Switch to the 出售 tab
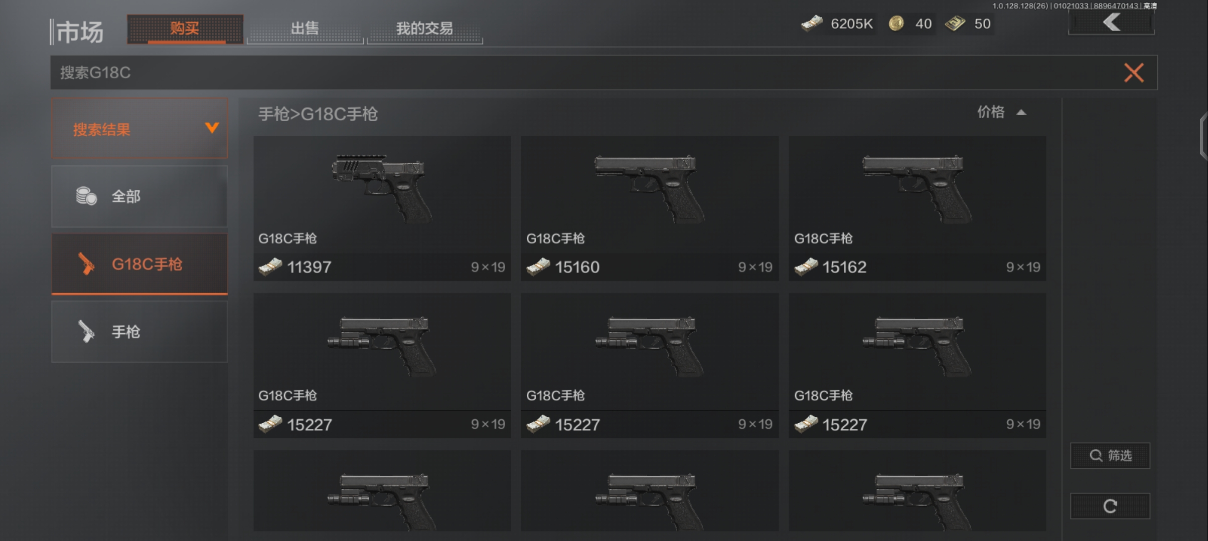Image resolution: width=1208 pixels, height=541 pixels. click(x=305, y=29)
